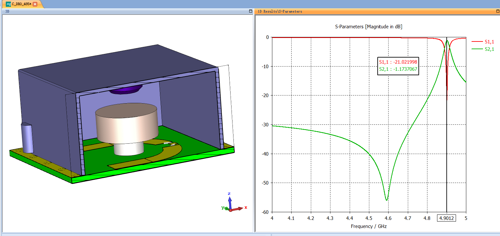Select the S1,1 legend entry
The width and height of the screenshot is (500, 236).
pos(483,41)
